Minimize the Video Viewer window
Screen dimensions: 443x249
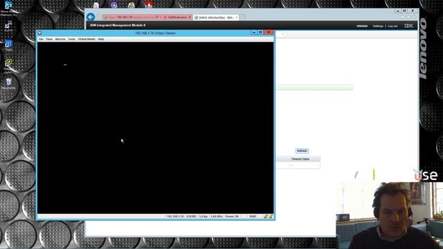pos(254,33)
